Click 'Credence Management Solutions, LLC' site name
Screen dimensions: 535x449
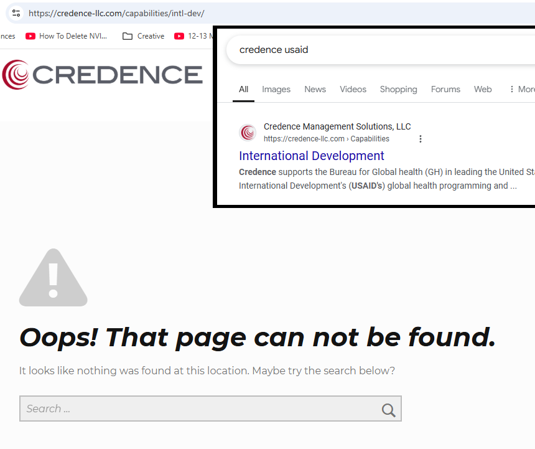click(x=337, y=126)
